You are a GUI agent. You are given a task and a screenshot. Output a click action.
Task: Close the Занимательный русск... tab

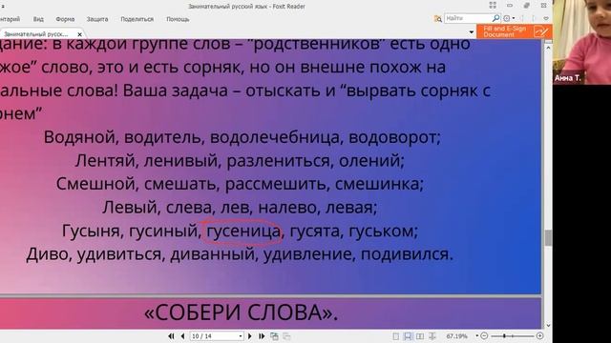[x=79, y=34]
